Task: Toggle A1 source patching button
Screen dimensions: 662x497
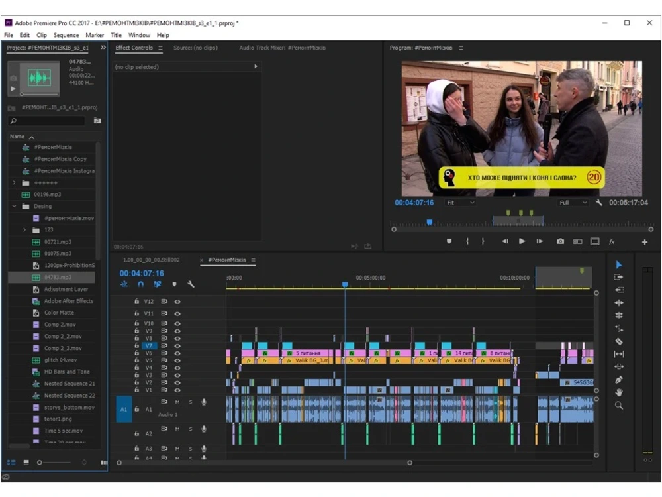Action: (124, 409)
